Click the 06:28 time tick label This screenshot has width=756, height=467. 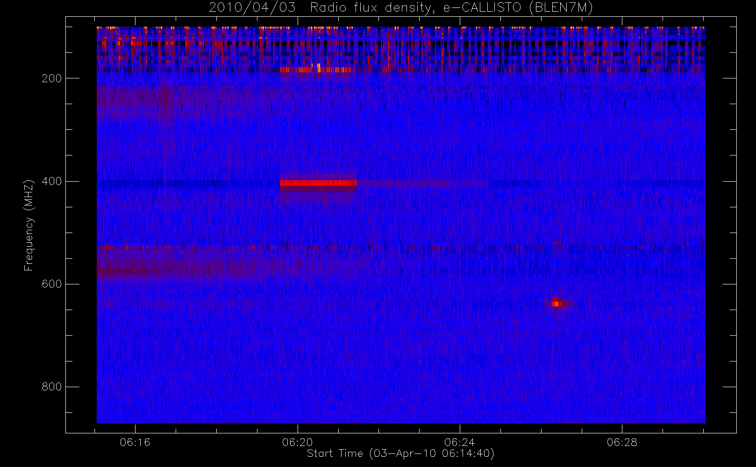click(x=622, y=442)
